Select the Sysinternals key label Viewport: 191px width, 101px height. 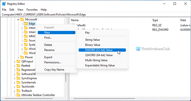[29, 82]
